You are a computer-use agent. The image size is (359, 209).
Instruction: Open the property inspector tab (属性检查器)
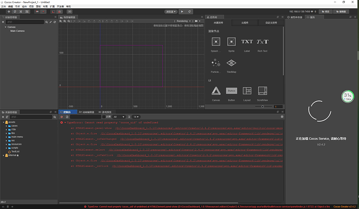pos(295,17)
